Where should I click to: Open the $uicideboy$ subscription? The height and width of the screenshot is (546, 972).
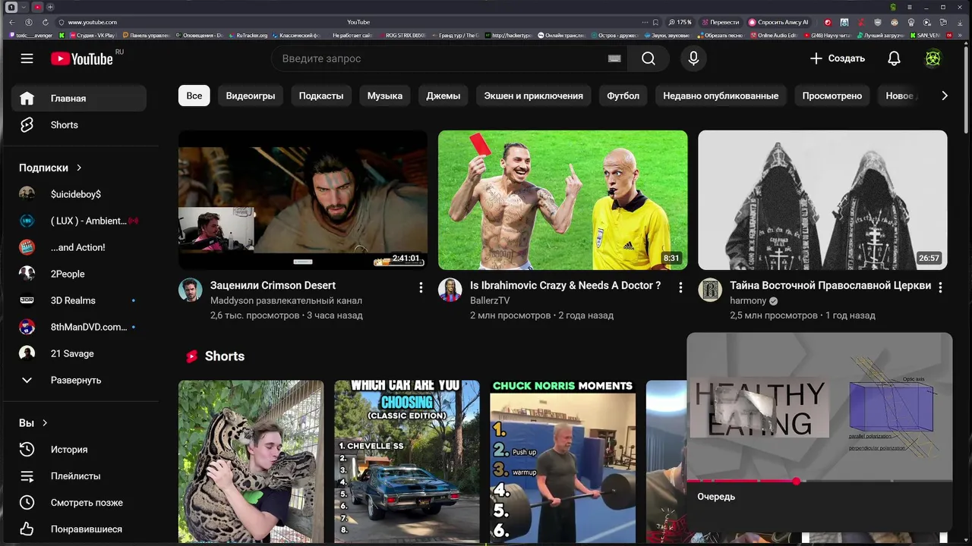tap(79, 194)
